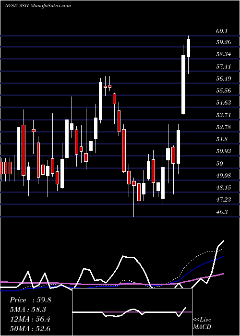Click the 59.26 price axis label
This screenshot has width=240, height=336.
[224, 42]
